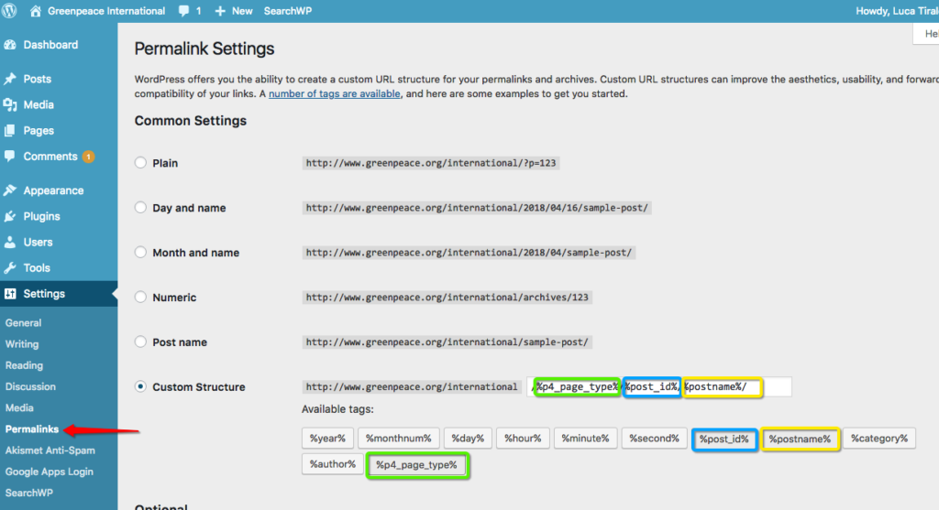Select the Numeric permalink radio button

140,298
